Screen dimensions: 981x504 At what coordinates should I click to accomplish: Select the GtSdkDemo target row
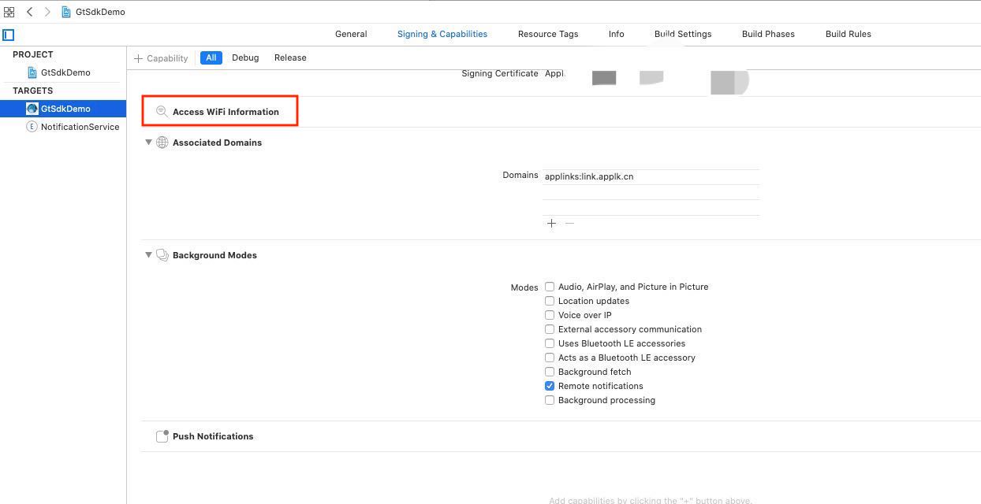tap(63, 109)
